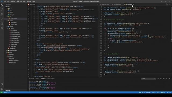Open the Extensions view
The image size is (172, 97).
pos(2,28)
